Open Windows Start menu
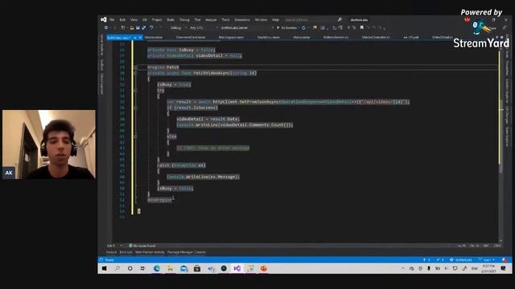The width and height of the screenshot is (515, 289). tap(104, 268)
